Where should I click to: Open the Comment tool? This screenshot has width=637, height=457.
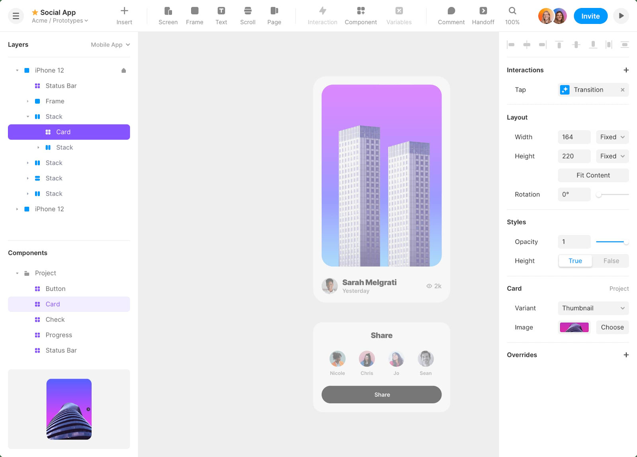click(451, 16)
